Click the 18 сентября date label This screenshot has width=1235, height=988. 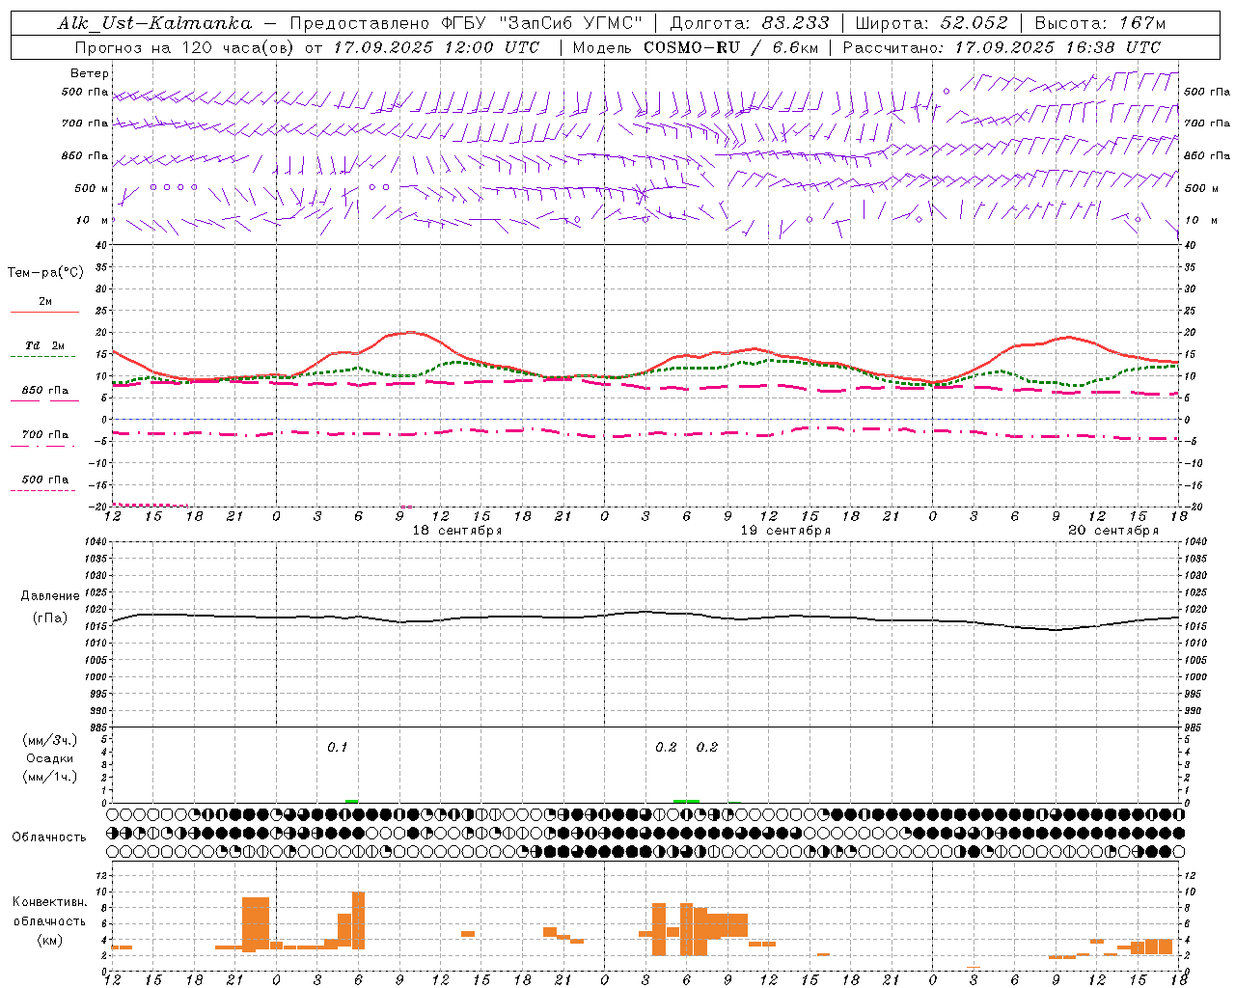point(457,531)
